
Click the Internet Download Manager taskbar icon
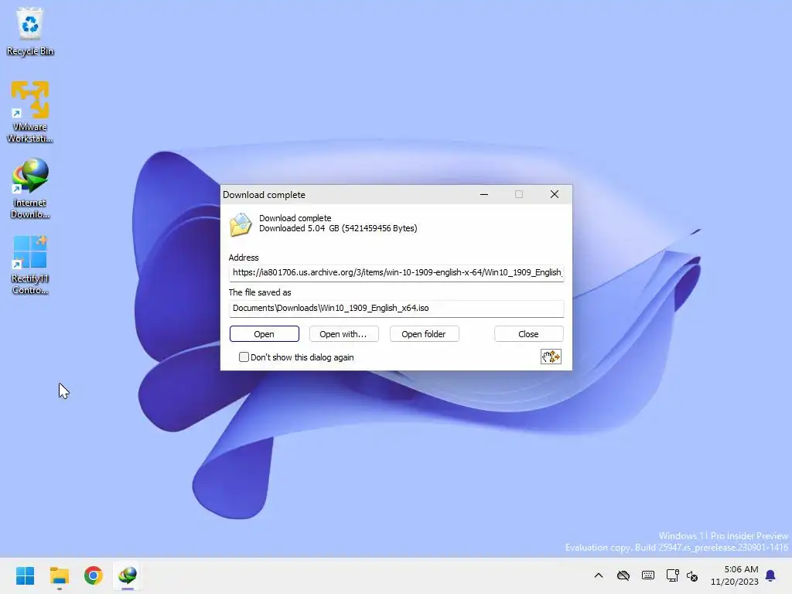click(128, 575)
